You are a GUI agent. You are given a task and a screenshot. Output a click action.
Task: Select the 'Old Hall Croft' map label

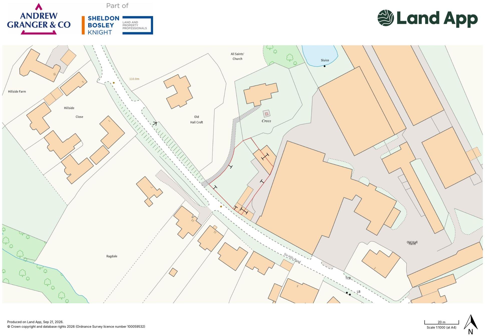point(196,120)
